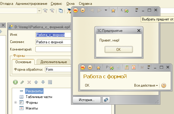This screenshot has width=174, height=114.
Task: Click the 1C logo main menu button in main window
Action: (76, 11)
